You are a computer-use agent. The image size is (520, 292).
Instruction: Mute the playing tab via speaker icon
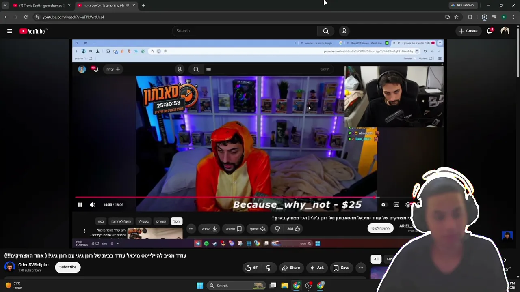(127, 6)
